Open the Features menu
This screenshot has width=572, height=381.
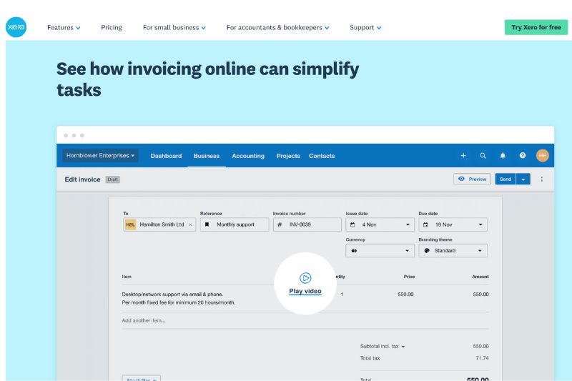pos(64,28)
